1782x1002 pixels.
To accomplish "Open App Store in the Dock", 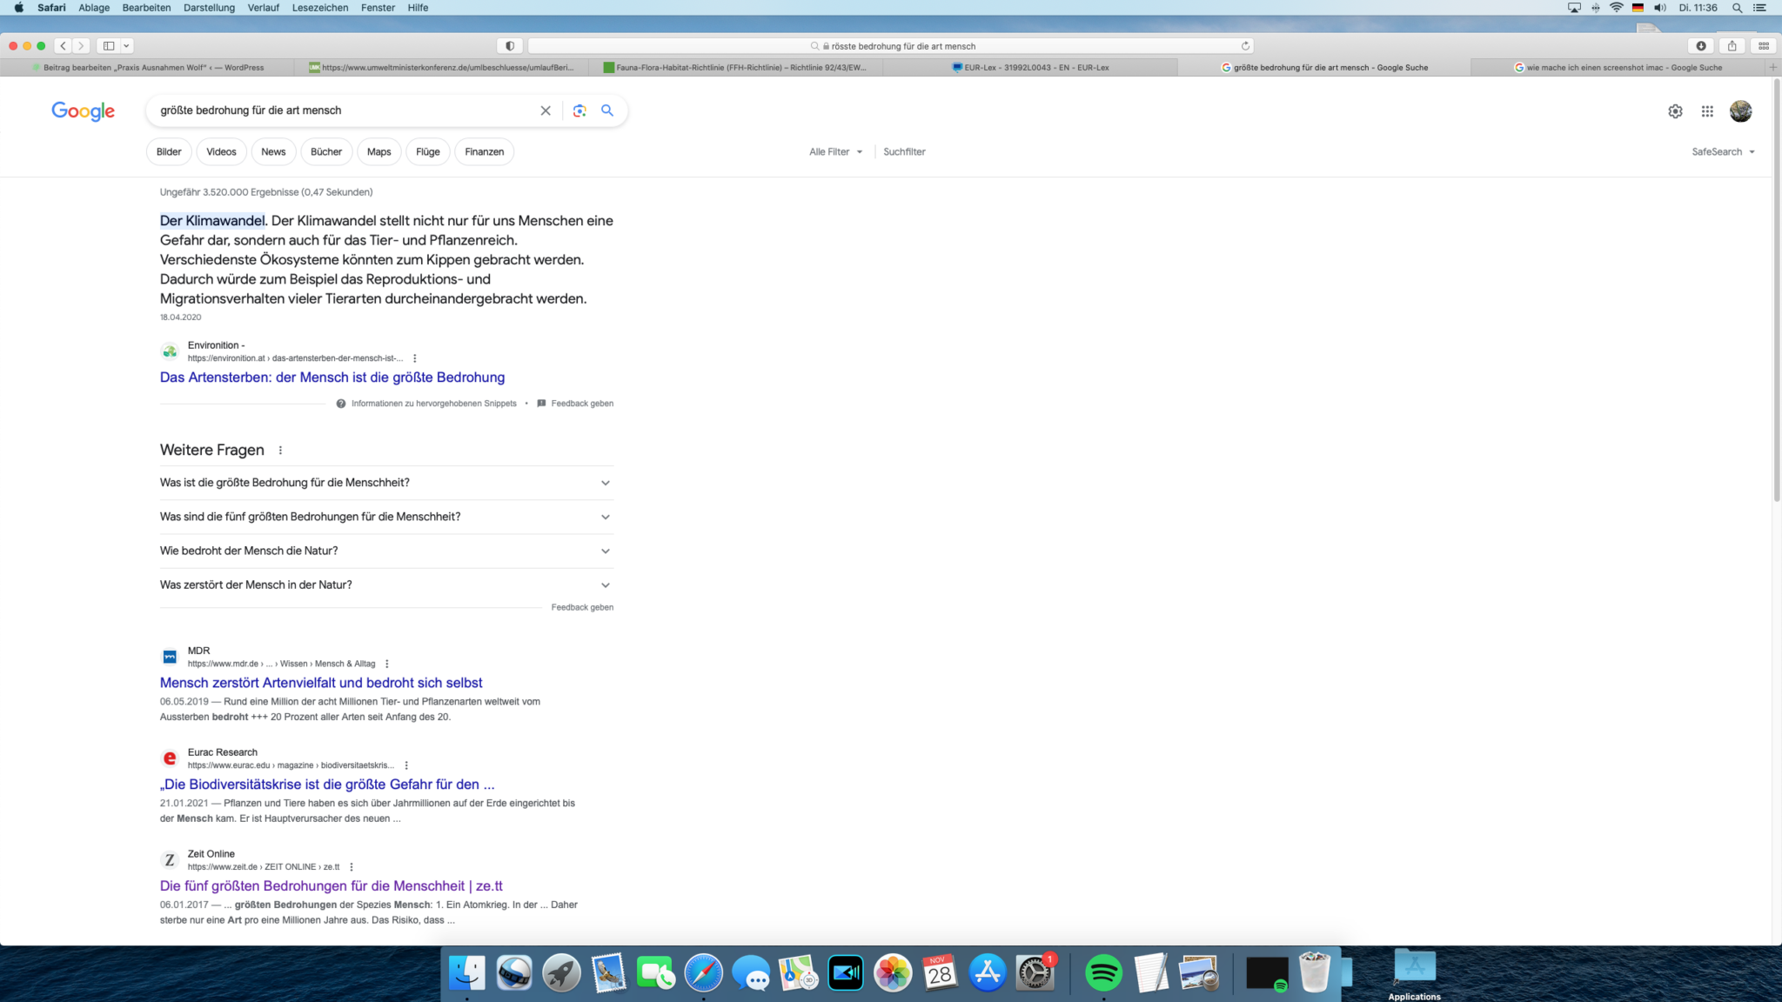I will (987, 972).
